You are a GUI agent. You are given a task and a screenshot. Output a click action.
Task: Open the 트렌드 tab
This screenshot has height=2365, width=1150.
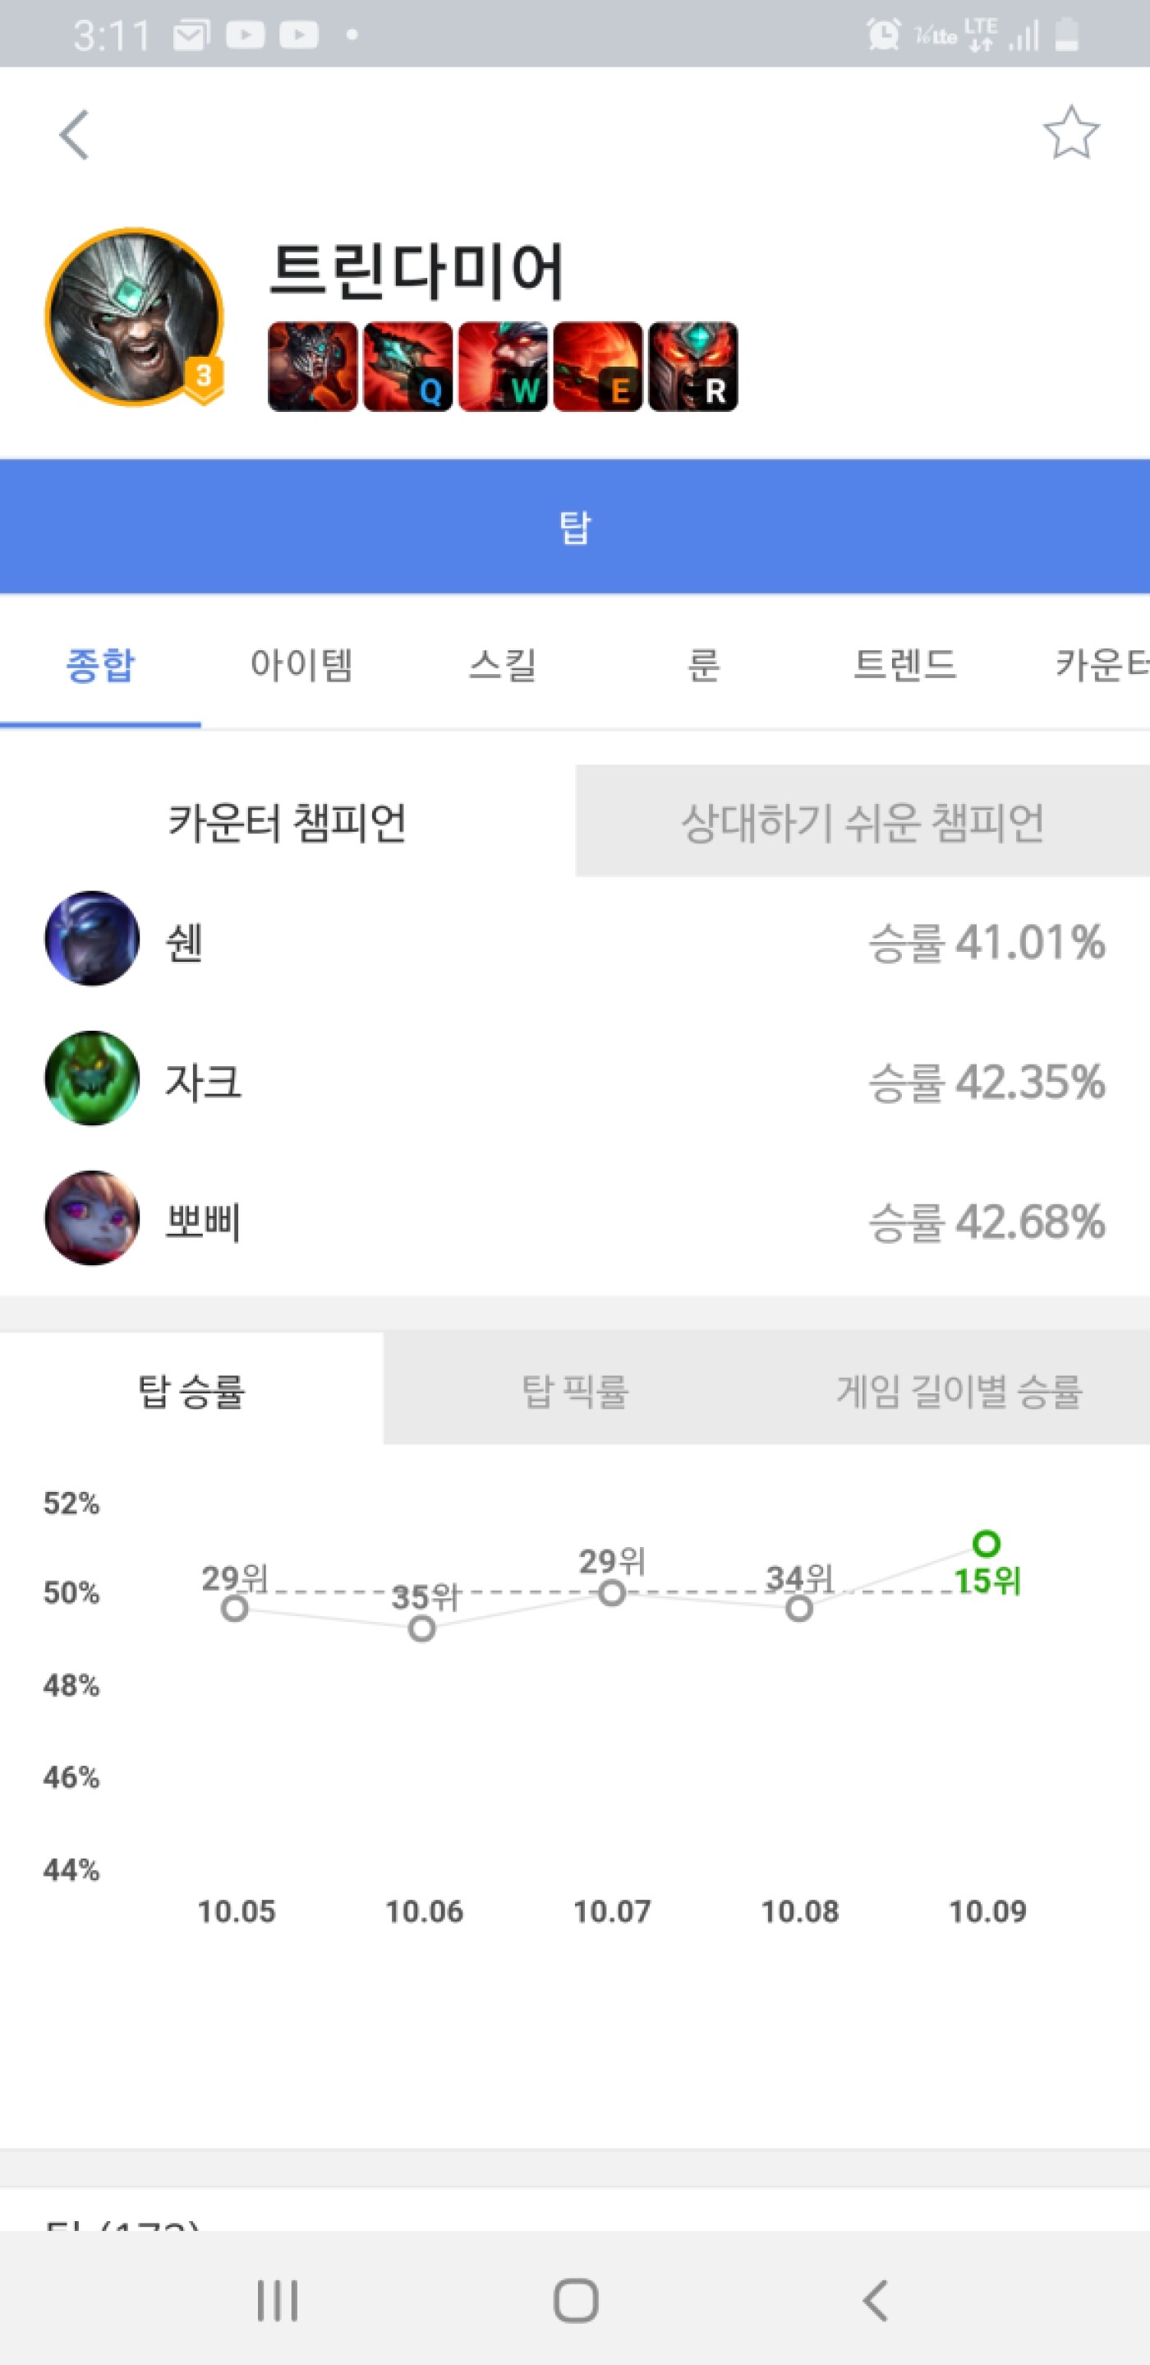click(905, 665)
